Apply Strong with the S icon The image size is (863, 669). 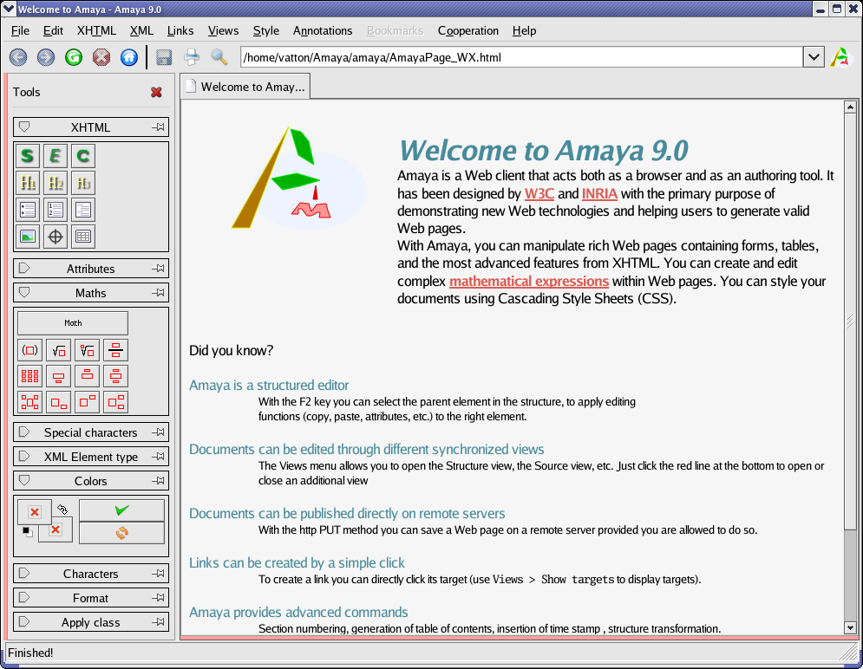(28, 156)
